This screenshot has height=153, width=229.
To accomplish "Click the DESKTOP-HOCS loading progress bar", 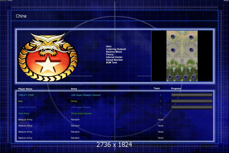I will coord(192,107).
